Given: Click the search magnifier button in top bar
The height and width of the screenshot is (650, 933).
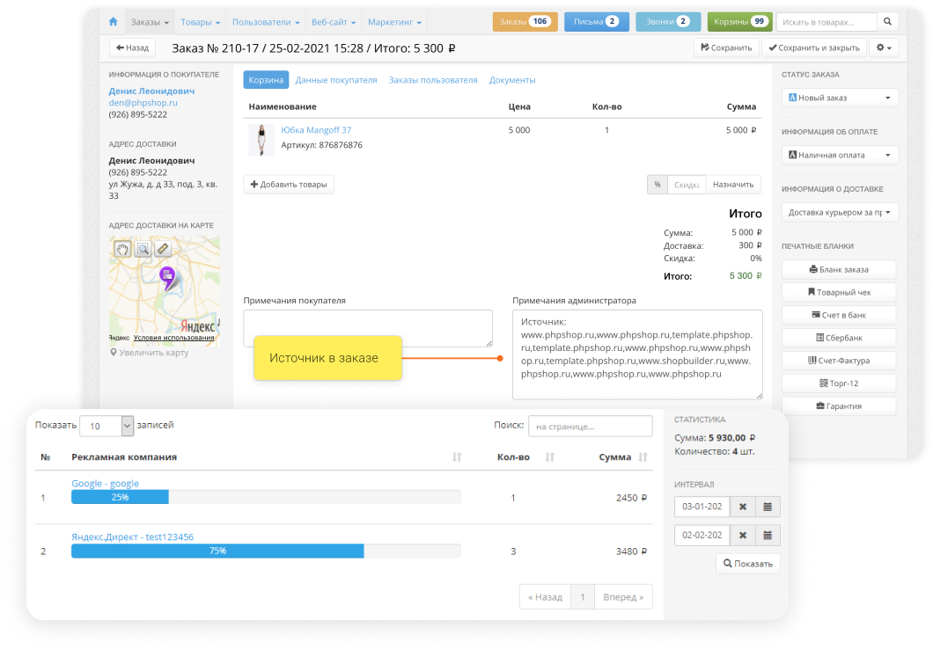Looking at the screenshot, I should click(887, 22).
